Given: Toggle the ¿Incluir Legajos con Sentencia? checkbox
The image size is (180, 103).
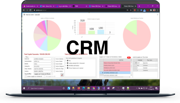Looking at the screenshot, I should tap(26, 76).
